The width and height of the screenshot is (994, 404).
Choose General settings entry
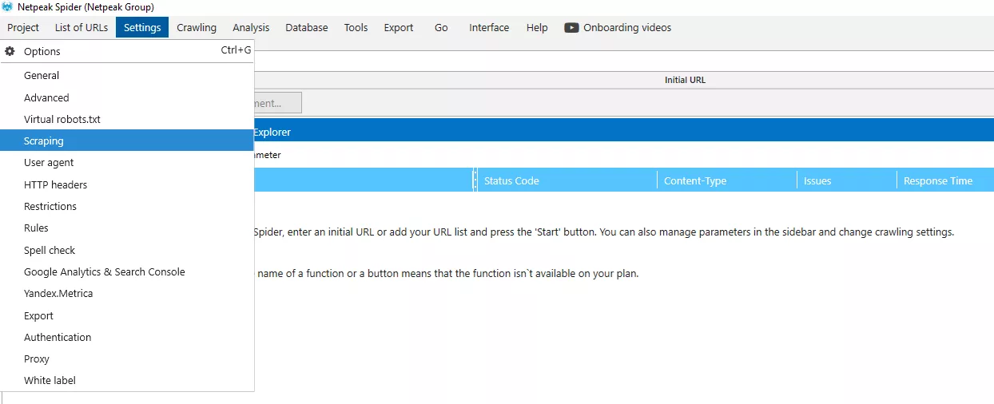click(x=127, y=76)
